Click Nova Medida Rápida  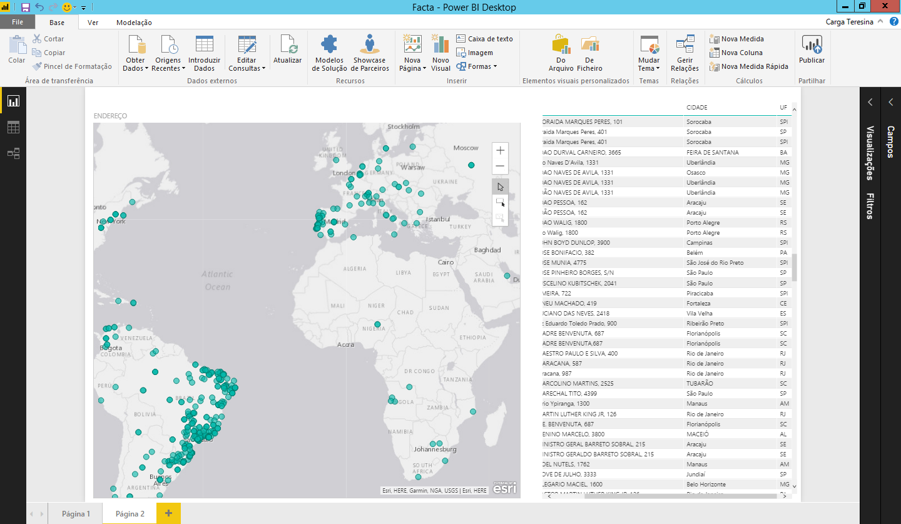749,66
